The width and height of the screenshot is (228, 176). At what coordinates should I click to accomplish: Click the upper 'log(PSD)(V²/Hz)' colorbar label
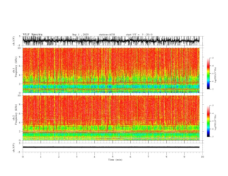[216, 75]
